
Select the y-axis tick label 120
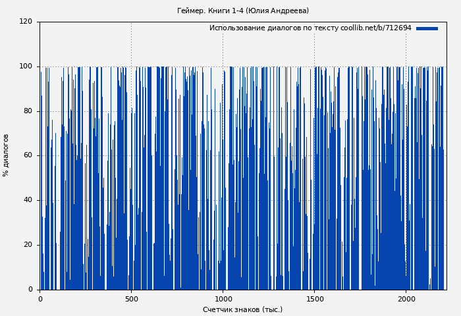pyautogui.click(x=26, y=22)
